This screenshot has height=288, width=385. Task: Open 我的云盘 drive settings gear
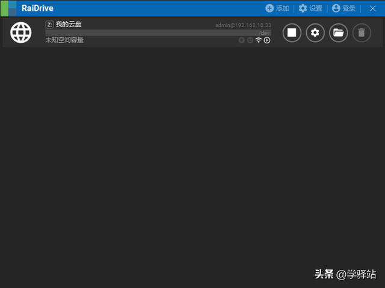(x=315, y=32)
